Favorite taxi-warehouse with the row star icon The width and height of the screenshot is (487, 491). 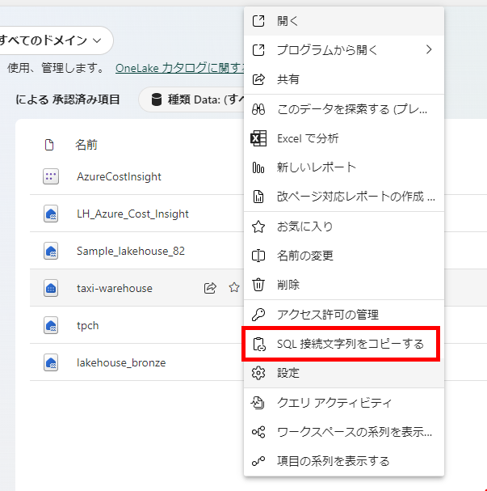234,287
